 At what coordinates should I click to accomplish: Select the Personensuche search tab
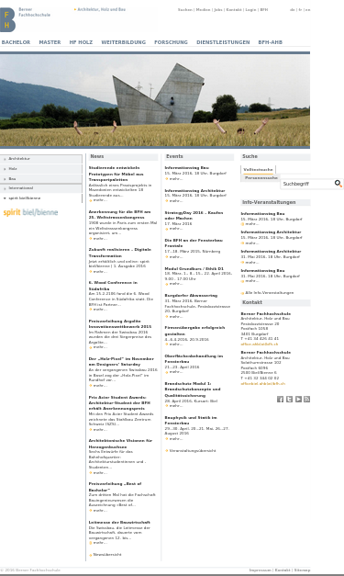(x=261, y=178)
